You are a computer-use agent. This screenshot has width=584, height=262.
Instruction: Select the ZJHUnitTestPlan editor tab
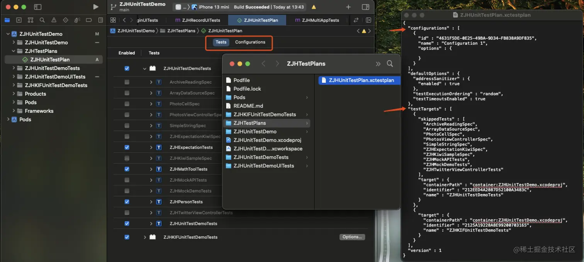pyautogui.click(x=257, y=20)
